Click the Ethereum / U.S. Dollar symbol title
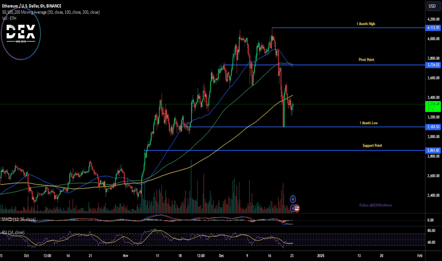This screenshot has height=261, width=442. pyautogui.click(x=32, y=6)
